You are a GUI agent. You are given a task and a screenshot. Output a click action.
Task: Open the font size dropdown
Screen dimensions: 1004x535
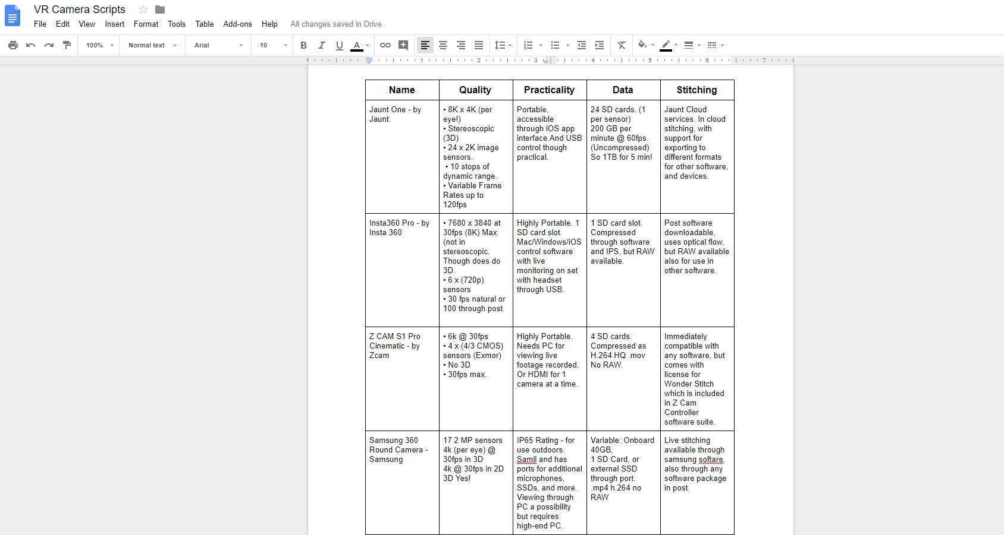click(x=273, y=45)
